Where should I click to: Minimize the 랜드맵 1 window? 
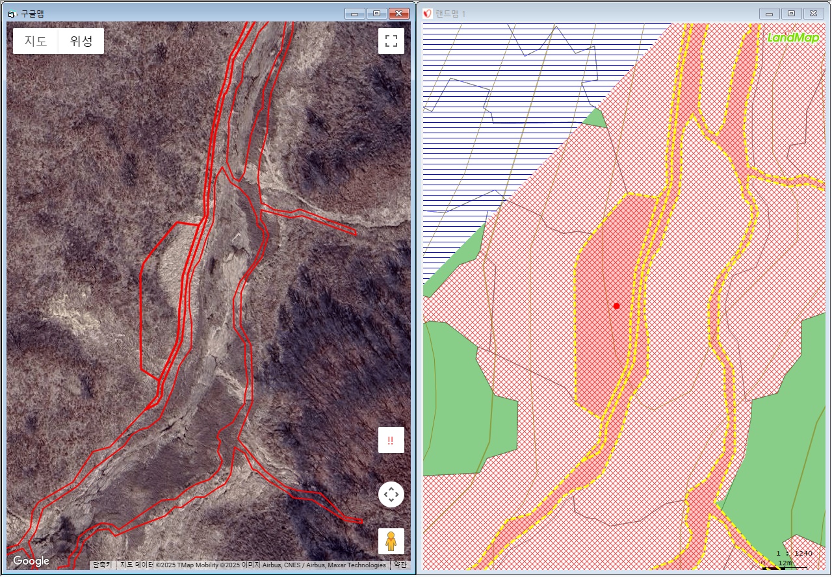770,14
